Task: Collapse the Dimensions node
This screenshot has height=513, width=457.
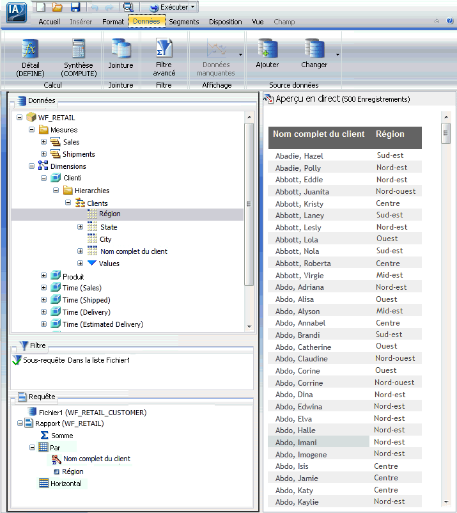Action: [x=32, y=166]
